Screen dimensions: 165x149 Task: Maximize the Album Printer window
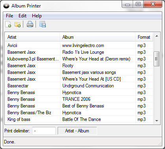coord(138,4)
